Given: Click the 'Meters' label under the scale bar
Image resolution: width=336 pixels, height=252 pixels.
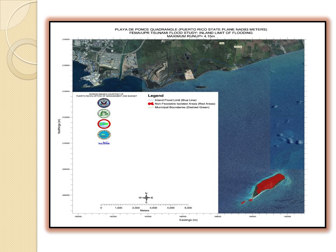Looking at the screenshot, I should (145, 210).
